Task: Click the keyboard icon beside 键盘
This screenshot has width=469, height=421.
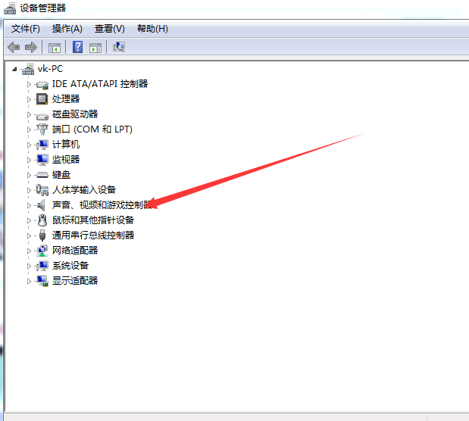Action: (42, 175)
